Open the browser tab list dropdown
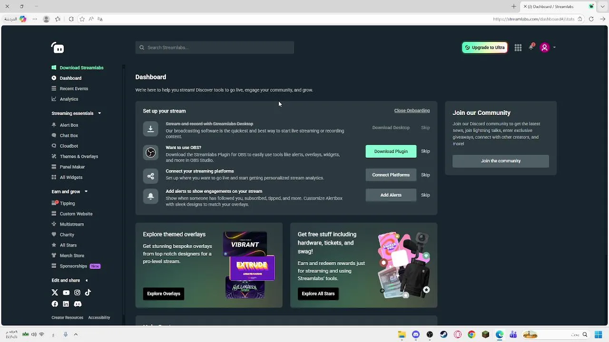This screenshot has width=609, height=342. point(603,7)
